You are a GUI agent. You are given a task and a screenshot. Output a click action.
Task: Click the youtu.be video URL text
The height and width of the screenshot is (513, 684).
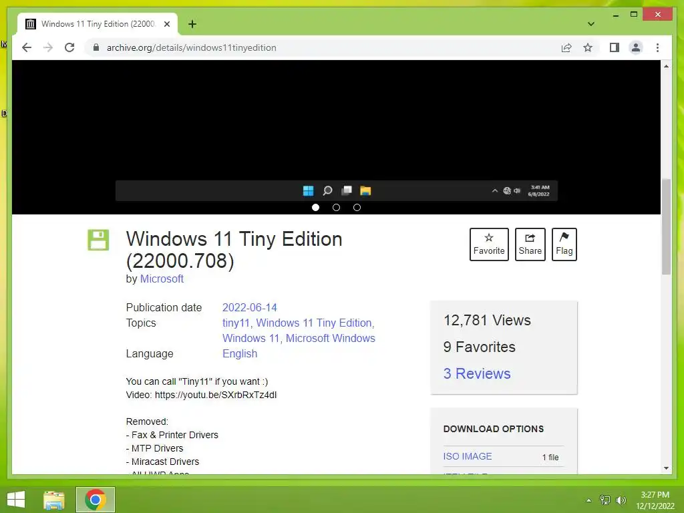(x=216, y=395)
